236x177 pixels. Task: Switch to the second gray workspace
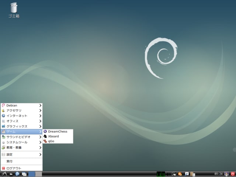(38, 174)
